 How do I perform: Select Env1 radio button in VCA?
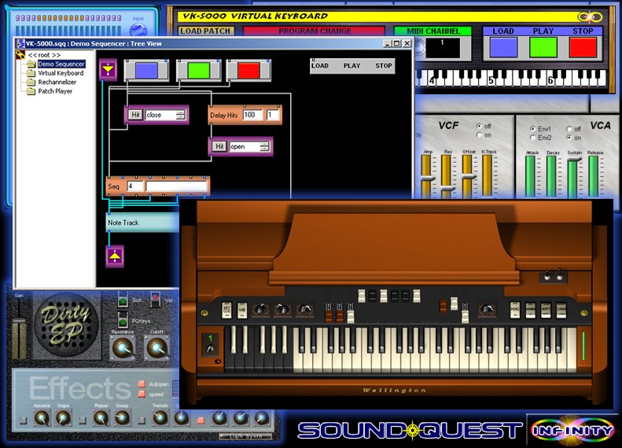pos(532,129)
